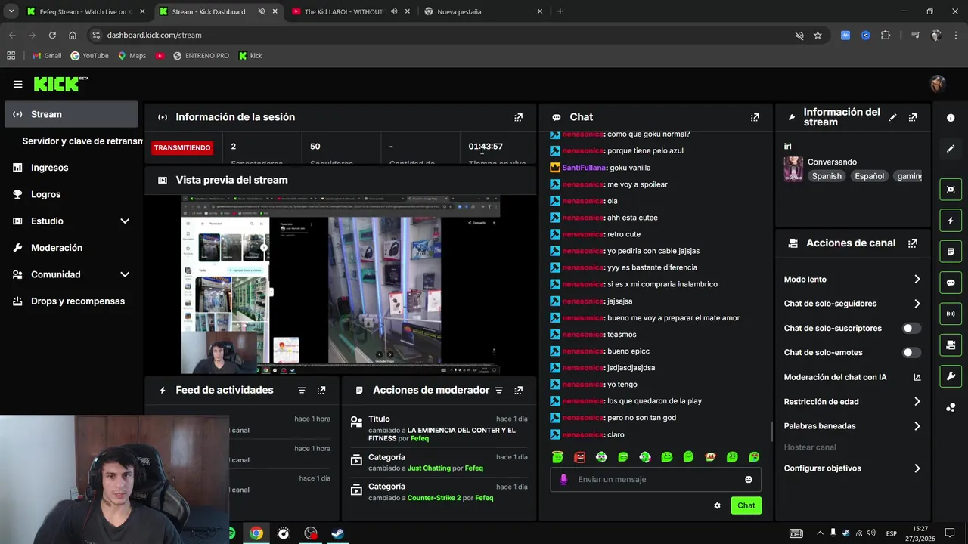Expand Modo lento options
The height and width of the screenshot is (544, 968).
click(x=917, y=280)
